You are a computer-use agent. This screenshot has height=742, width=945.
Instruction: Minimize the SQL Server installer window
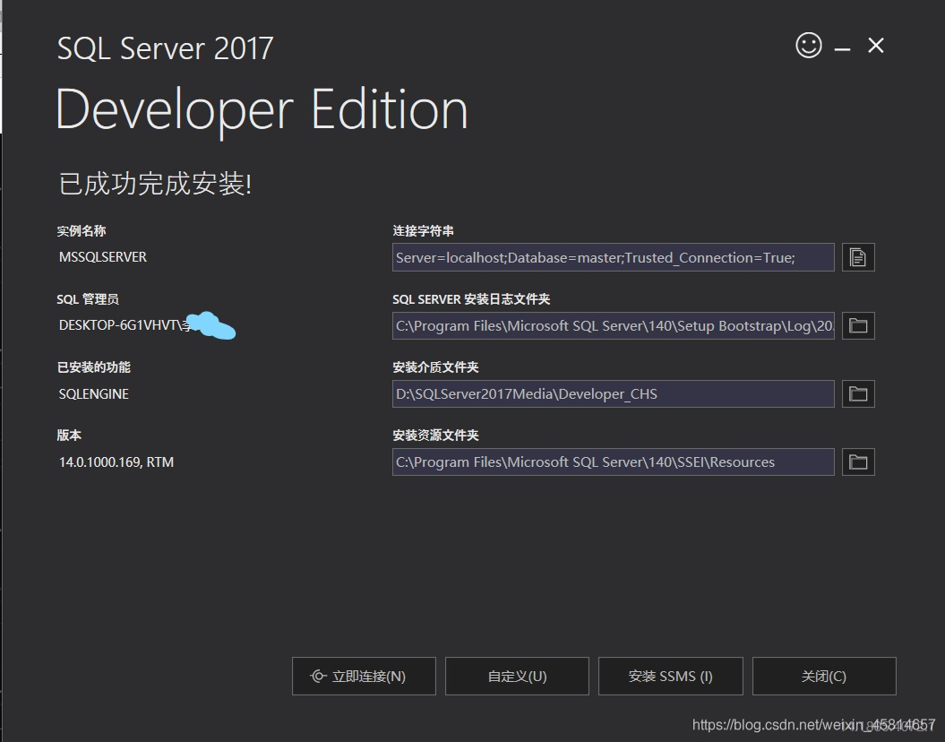tap(842, 45)
